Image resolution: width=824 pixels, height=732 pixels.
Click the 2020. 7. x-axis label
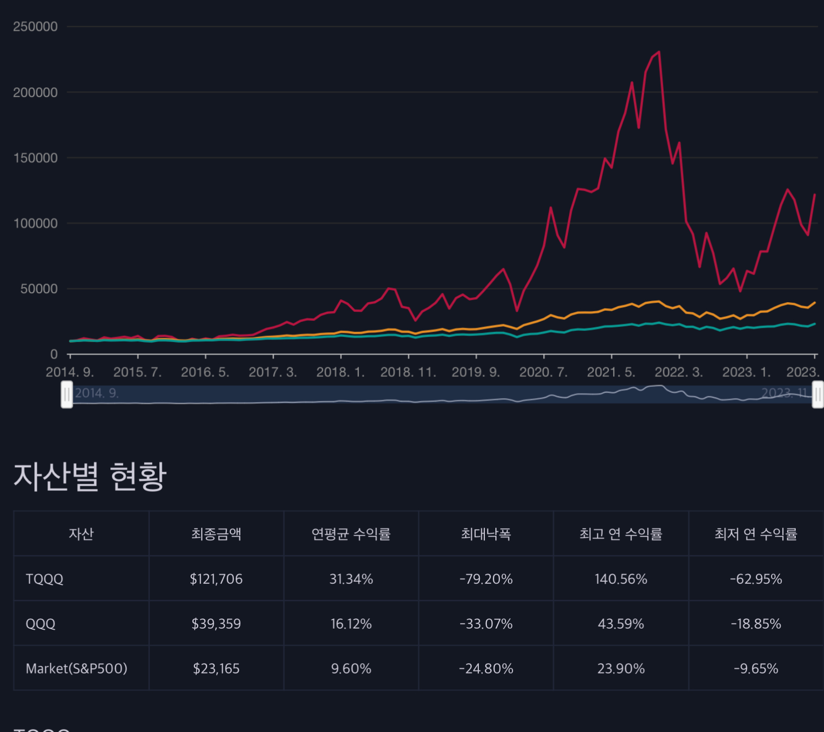(543, 372)
